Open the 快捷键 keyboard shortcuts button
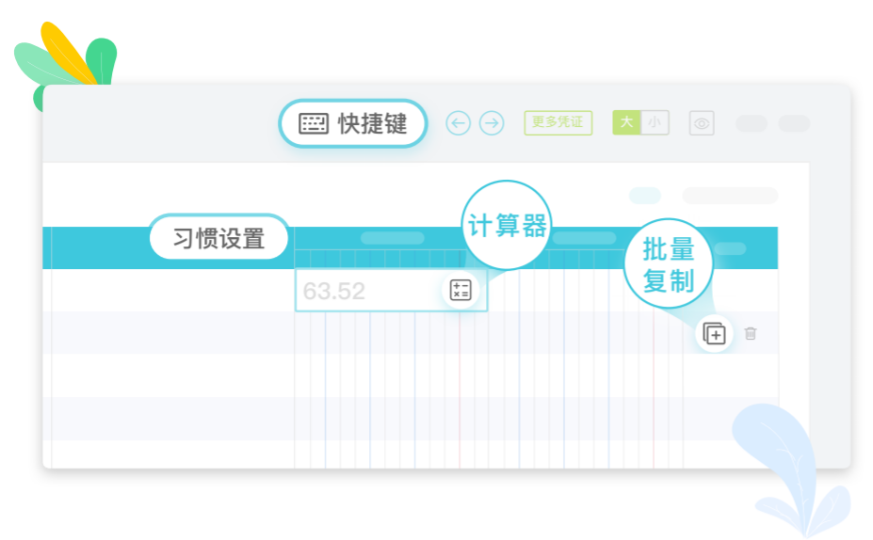873x540 pixels. point(353,123)
